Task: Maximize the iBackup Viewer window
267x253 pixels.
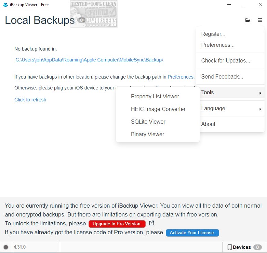Action: pos(244,4)
